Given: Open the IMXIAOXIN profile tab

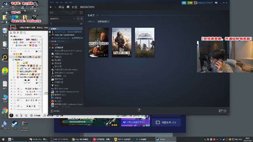Looking at the screenshot, I should point(87,7).
